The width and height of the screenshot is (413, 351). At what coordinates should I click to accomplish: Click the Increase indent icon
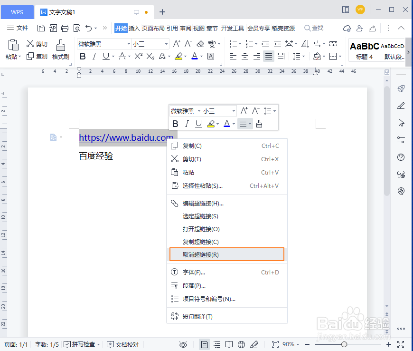tap(277, 44)
